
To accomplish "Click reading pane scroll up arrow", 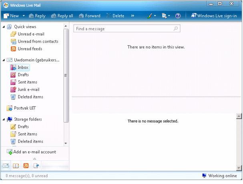I will pos(239,116).
